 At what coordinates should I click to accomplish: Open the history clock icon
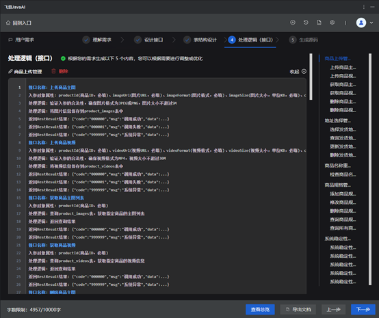[x=306, y=23]
